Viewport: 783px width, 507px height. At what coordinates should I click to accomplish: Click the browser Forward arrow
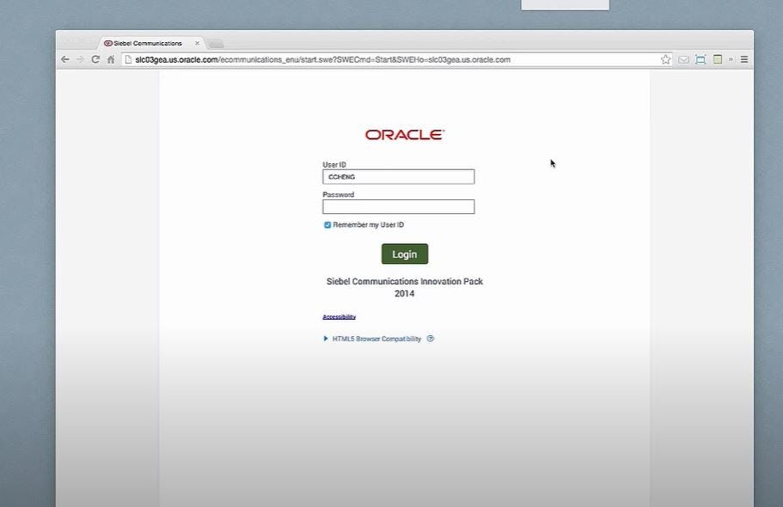pos(80,59)
